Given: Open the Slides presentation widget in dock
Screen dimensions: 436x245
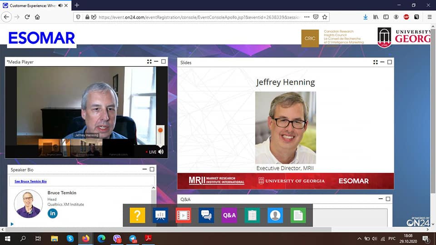Looking at the screenshot, I should pyautogui.click(x=160, y=215).
